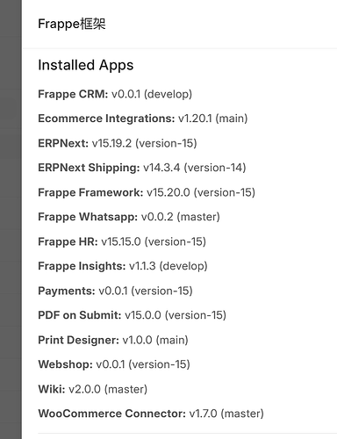
Task: Click the ERPNext Shipping v14.3.4 line
Action: point(142,168)
